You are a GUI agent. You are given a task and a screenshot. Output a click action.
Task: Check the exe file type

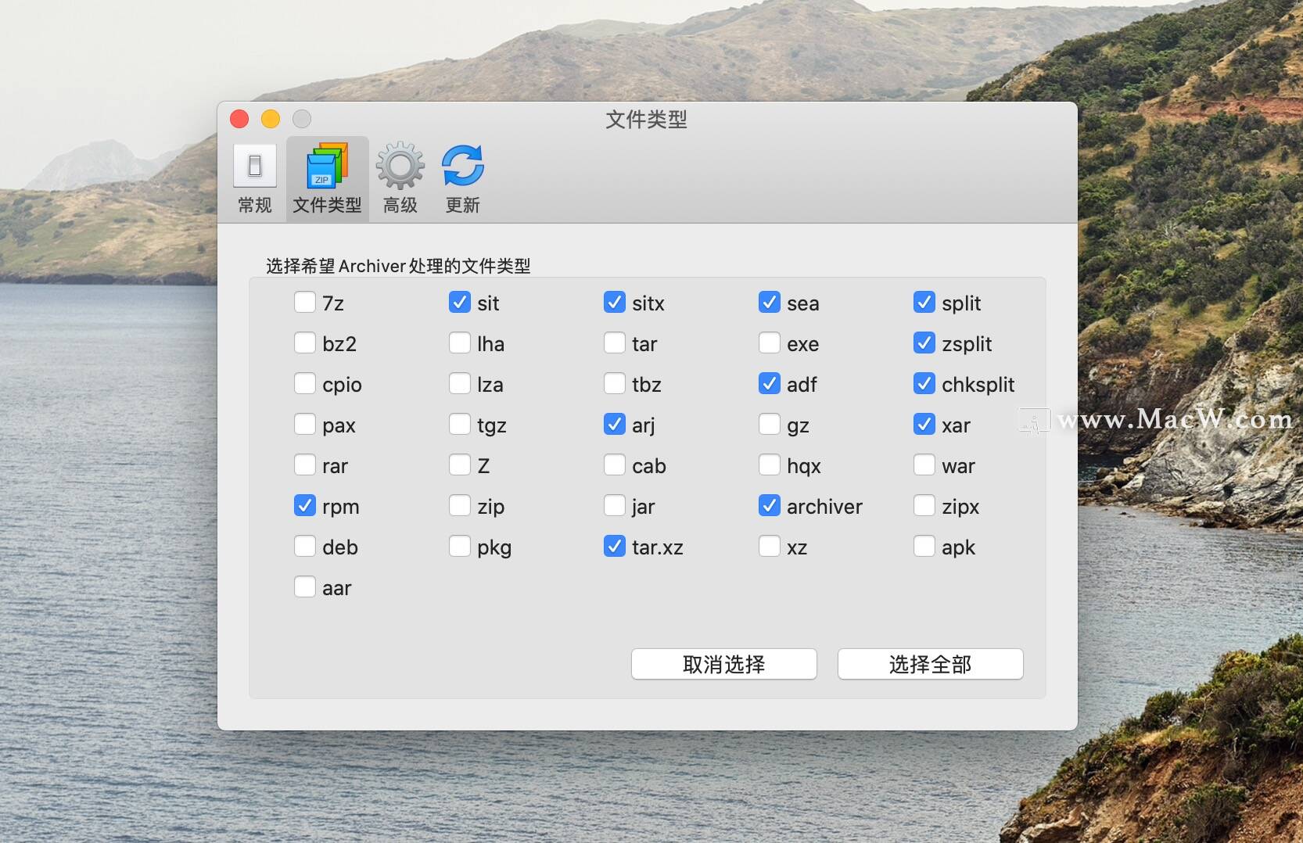tap(770, 343)
